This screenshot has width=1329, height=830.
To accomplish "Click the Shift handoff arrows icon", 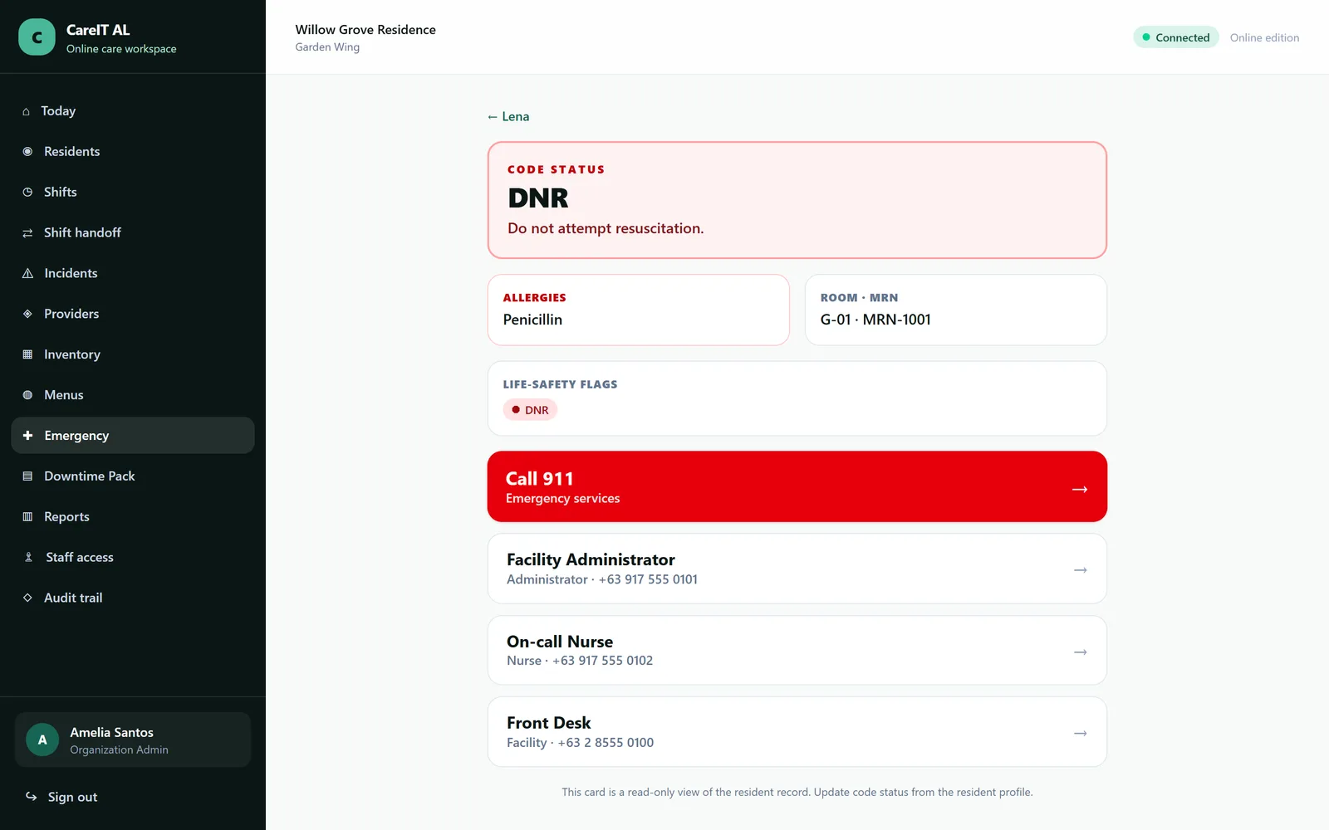I will pos(27,233).
